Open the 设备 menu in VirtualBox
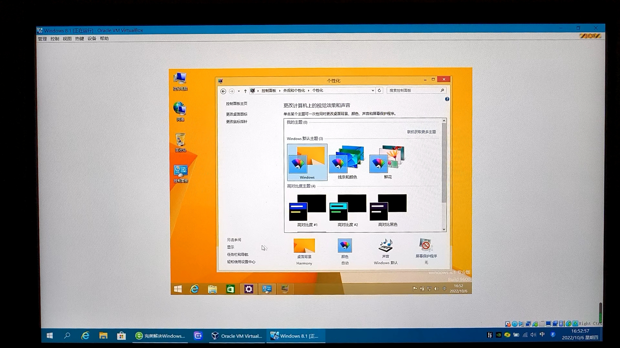This screenshot has height=348, width=620. 92,38
